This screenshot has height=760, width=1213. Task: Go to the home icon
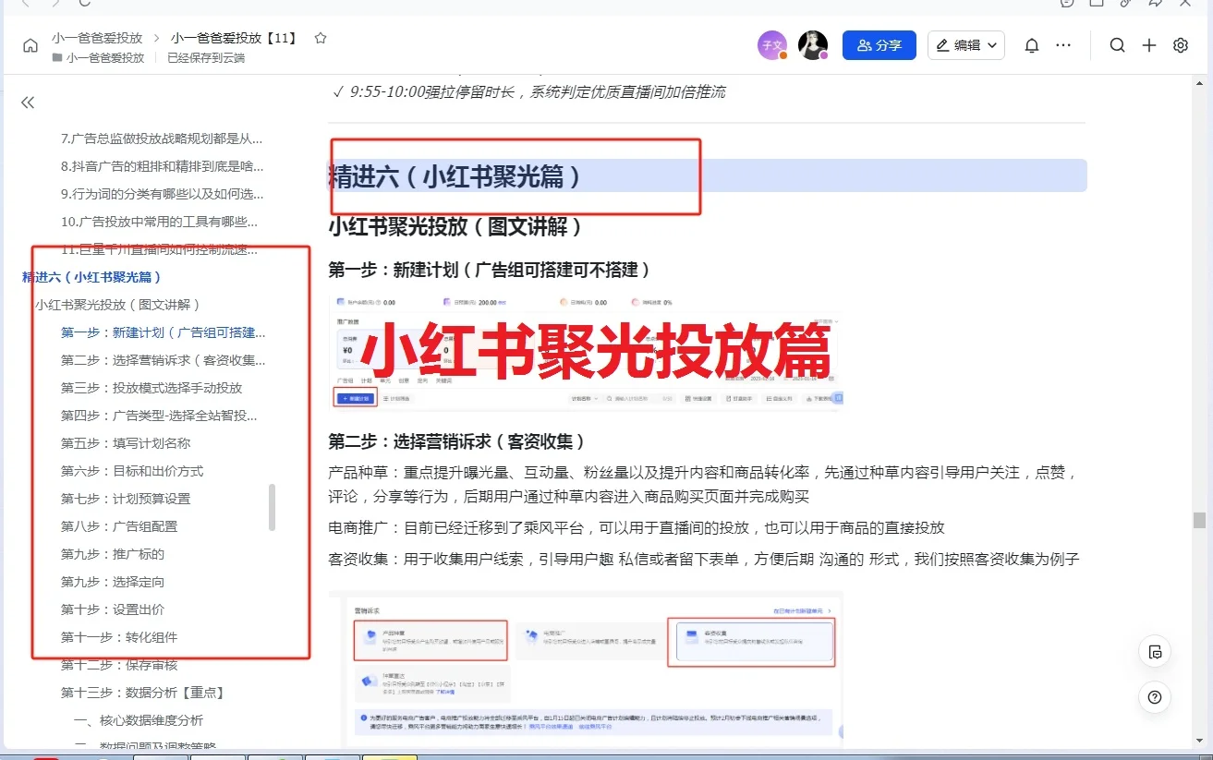tap(30, 45)
